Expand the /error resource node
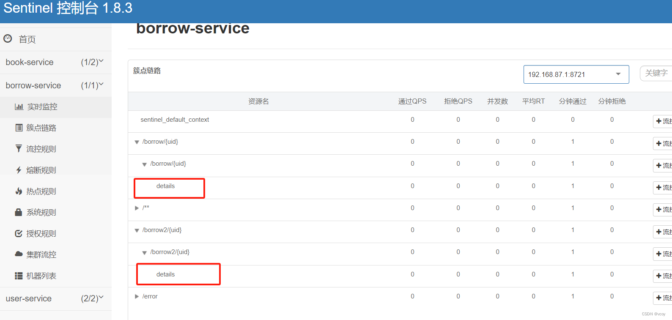672x320 pixels. coord(137,296)
